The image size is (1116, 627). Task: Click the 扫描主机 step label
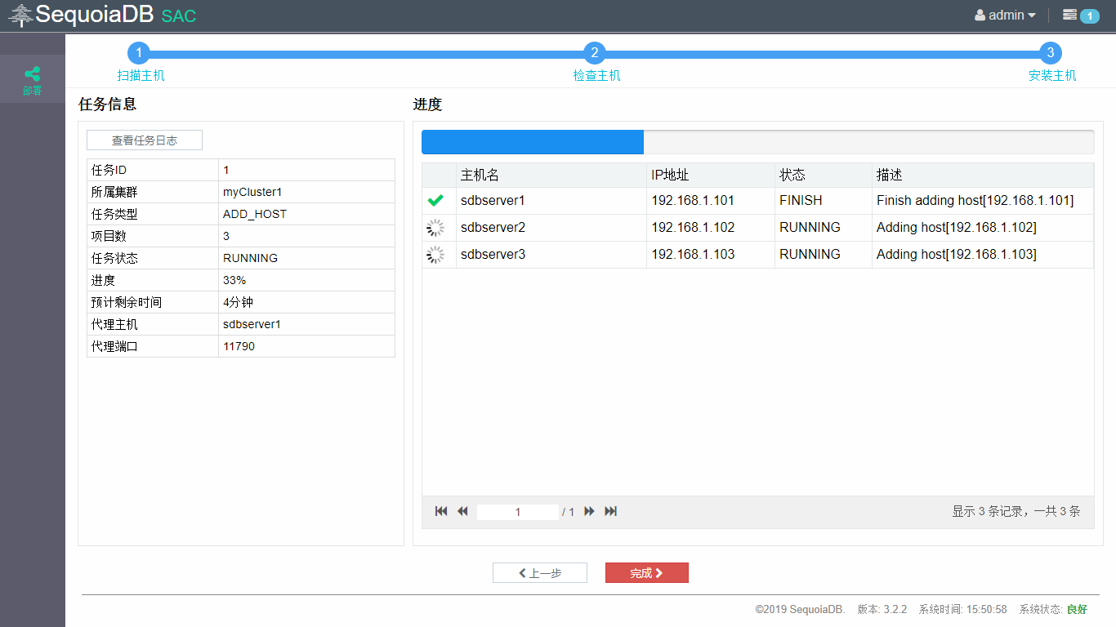(x=141, y=76)
